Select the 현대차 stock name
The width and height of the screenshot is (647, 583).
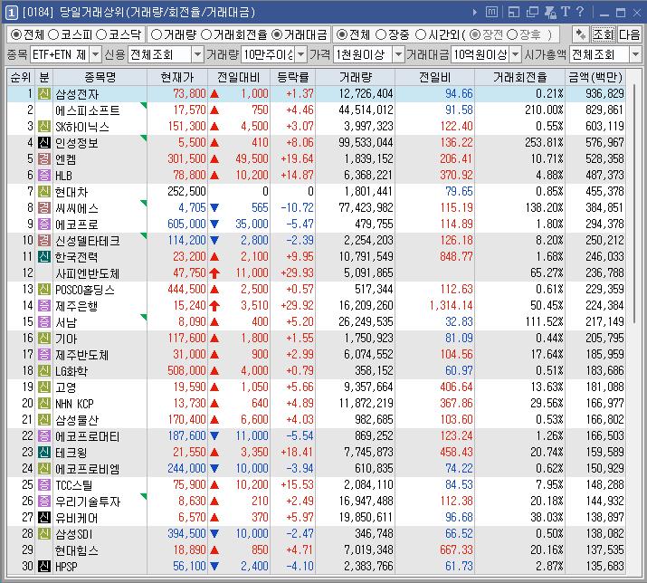(x=71, y=192)
